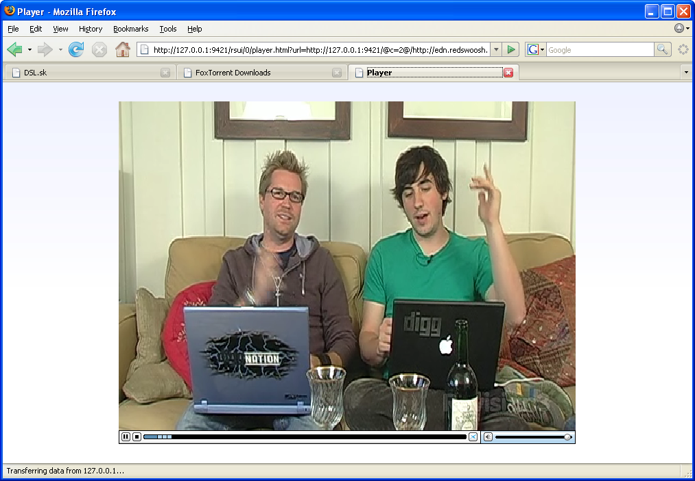Click 'Transferring data from 127.0.0.1...' status text

(65, 471)
